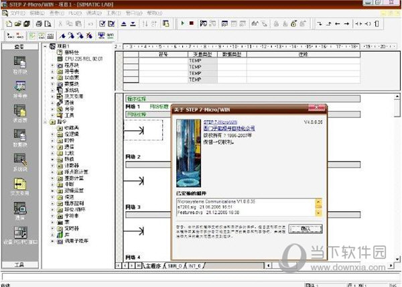Open the 查看 menu
The width and height of the screenshot is (402, 287).
coord(57,13)
